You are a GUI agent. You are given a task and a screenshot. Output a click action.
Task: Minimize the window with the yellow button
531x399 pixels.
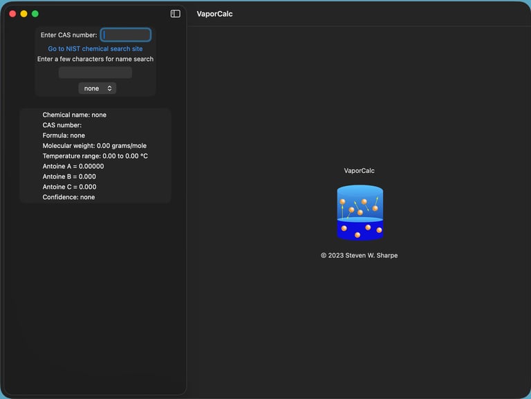coord(24,14)
